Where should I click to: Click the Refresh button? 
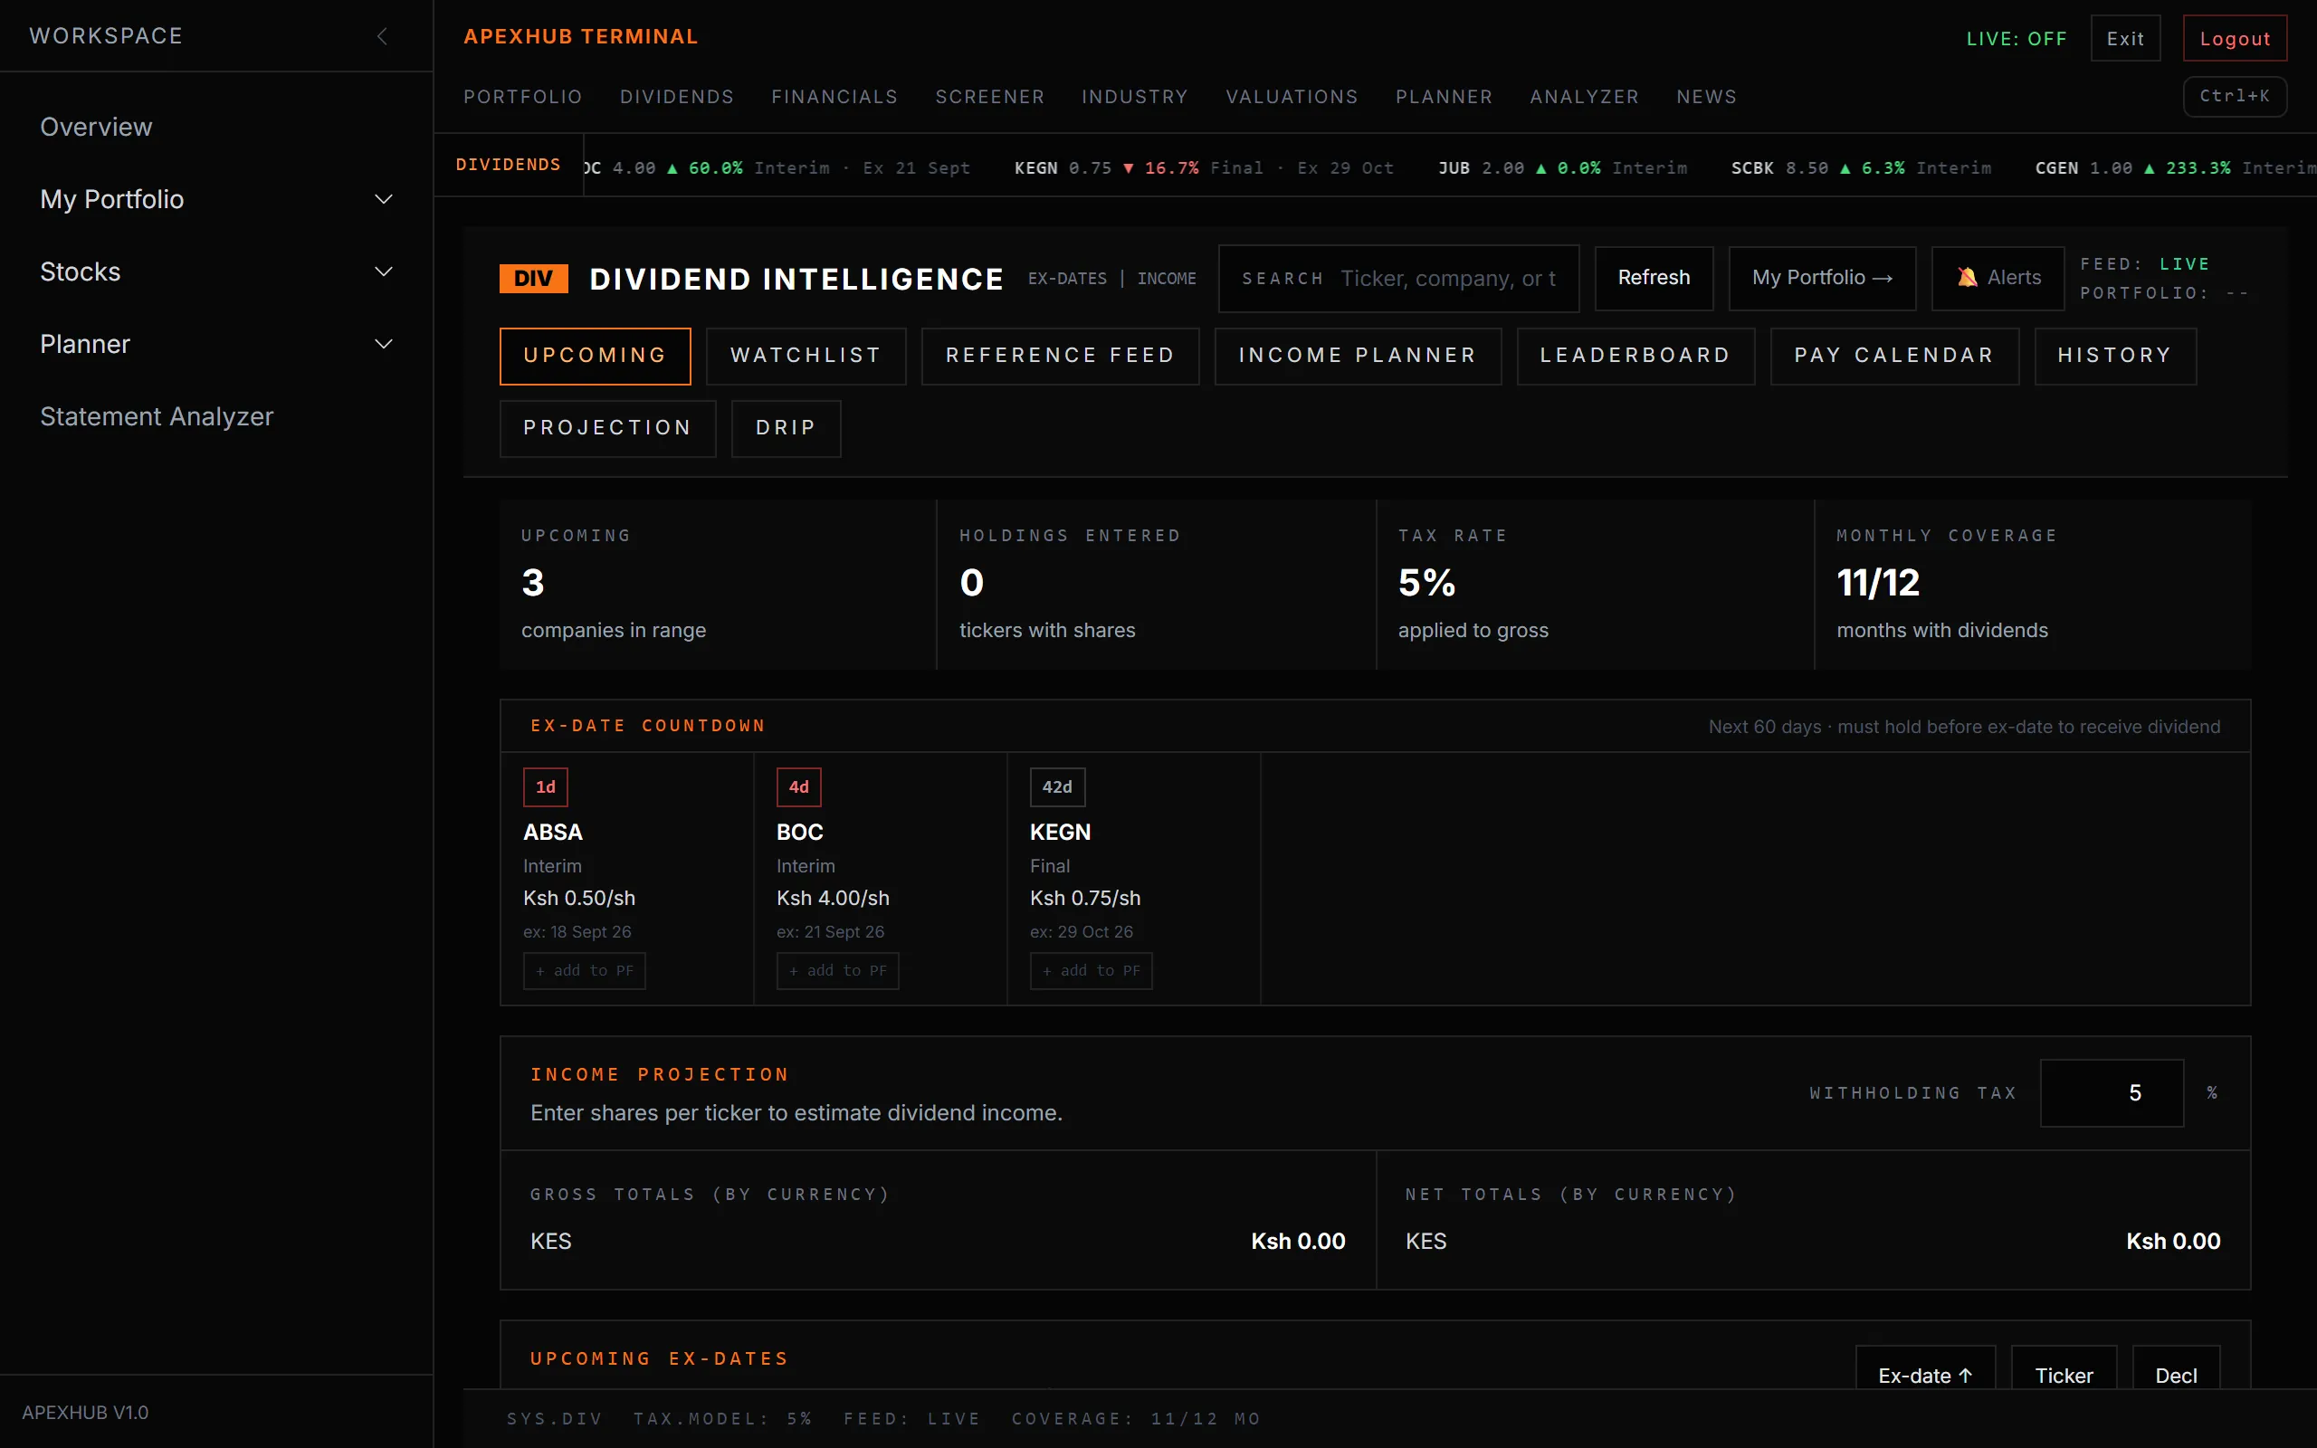tap(1654, 278)
